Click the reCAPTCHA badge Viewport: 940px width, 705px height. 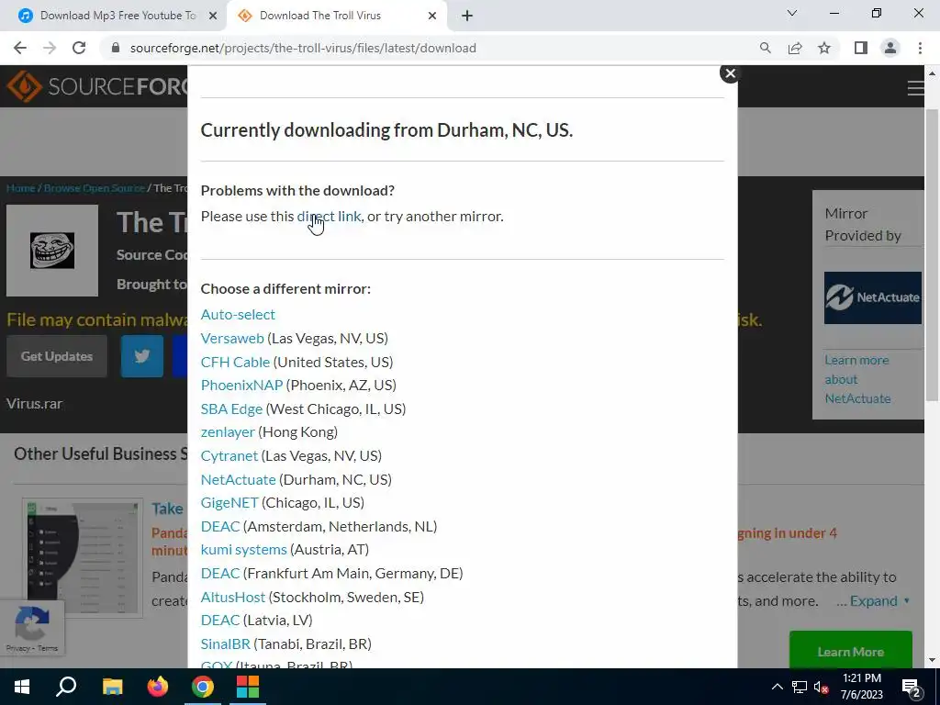[32, 626]
